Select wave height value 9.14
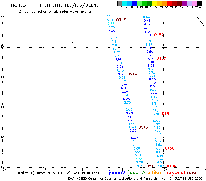This screenshot has height=181, width=206. [150, 58]
